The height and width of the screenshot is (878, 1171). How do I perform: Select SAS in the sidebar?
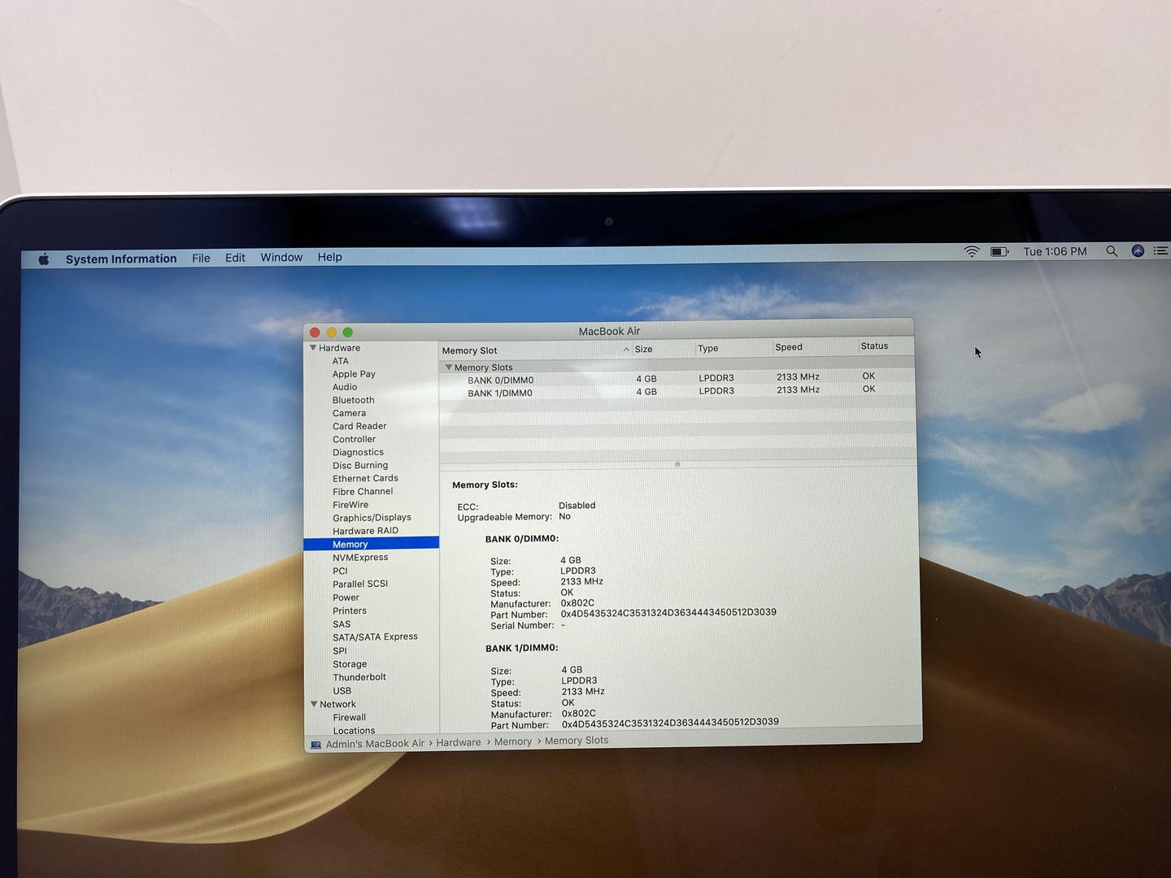(342, 624)
